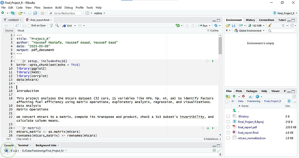Check the .Rhistory file checkbox

point(228,116)
